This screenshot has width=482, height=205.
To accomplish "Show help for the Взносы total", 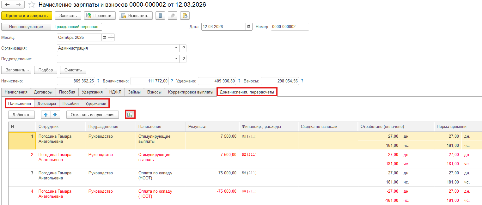I will [302, 81].
